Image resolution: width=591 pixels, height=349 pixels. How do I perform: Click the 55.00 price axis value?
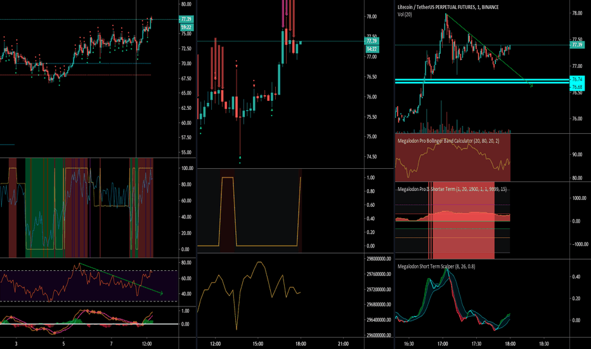click(186, 152)
